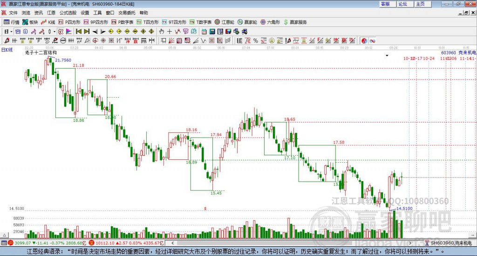
Task: Select the red crosshair target tool icon
Action: tap(95, 40)
